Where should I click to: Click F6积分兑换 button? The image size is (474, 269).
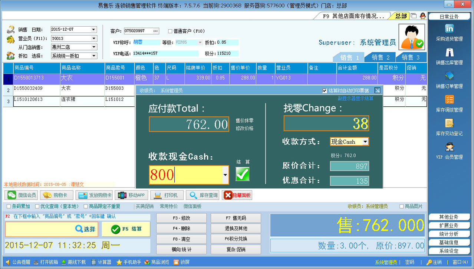(x=236, y=239)
